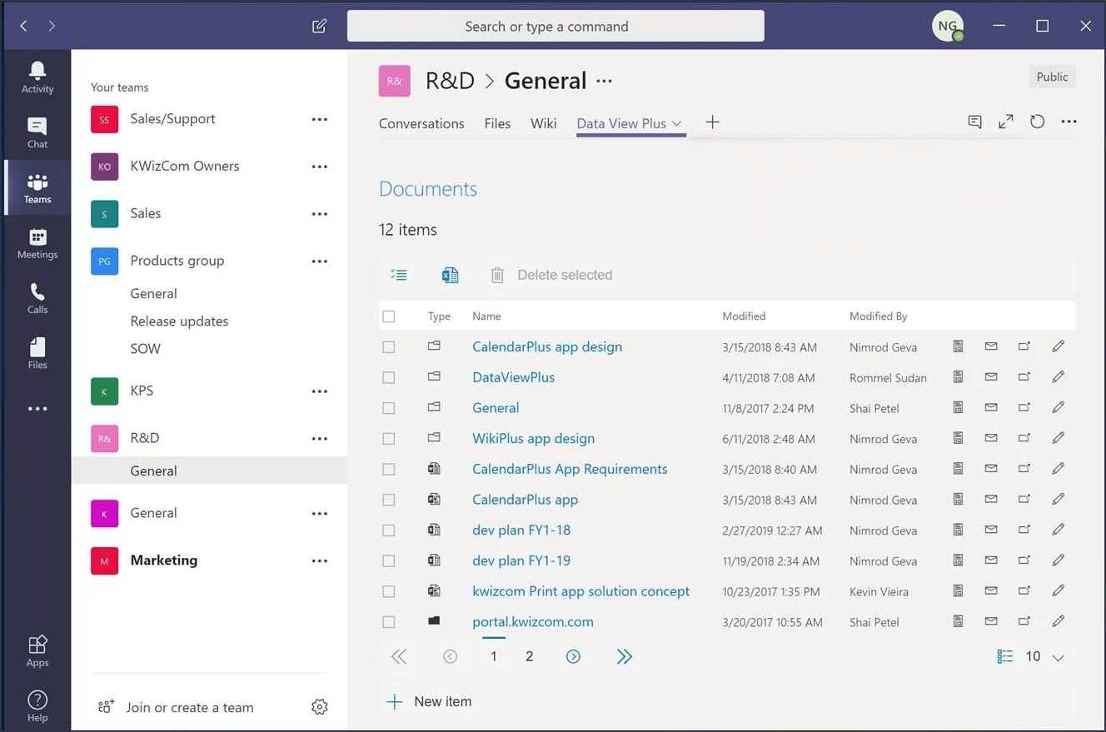Screen dimensions: 1106x732
Task: Switch to the Wiki tab
Action: tap(543, 123)
